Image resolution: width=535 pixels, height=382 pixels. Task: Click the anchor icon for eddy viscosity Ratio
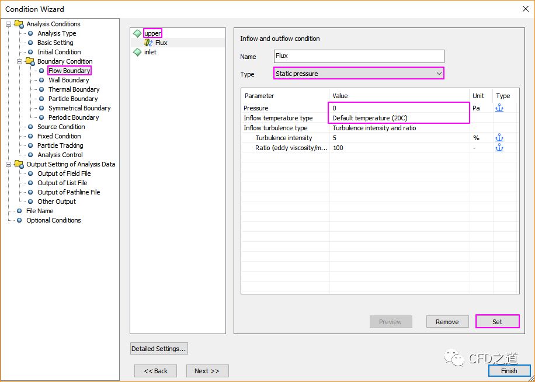click(499, 148)
